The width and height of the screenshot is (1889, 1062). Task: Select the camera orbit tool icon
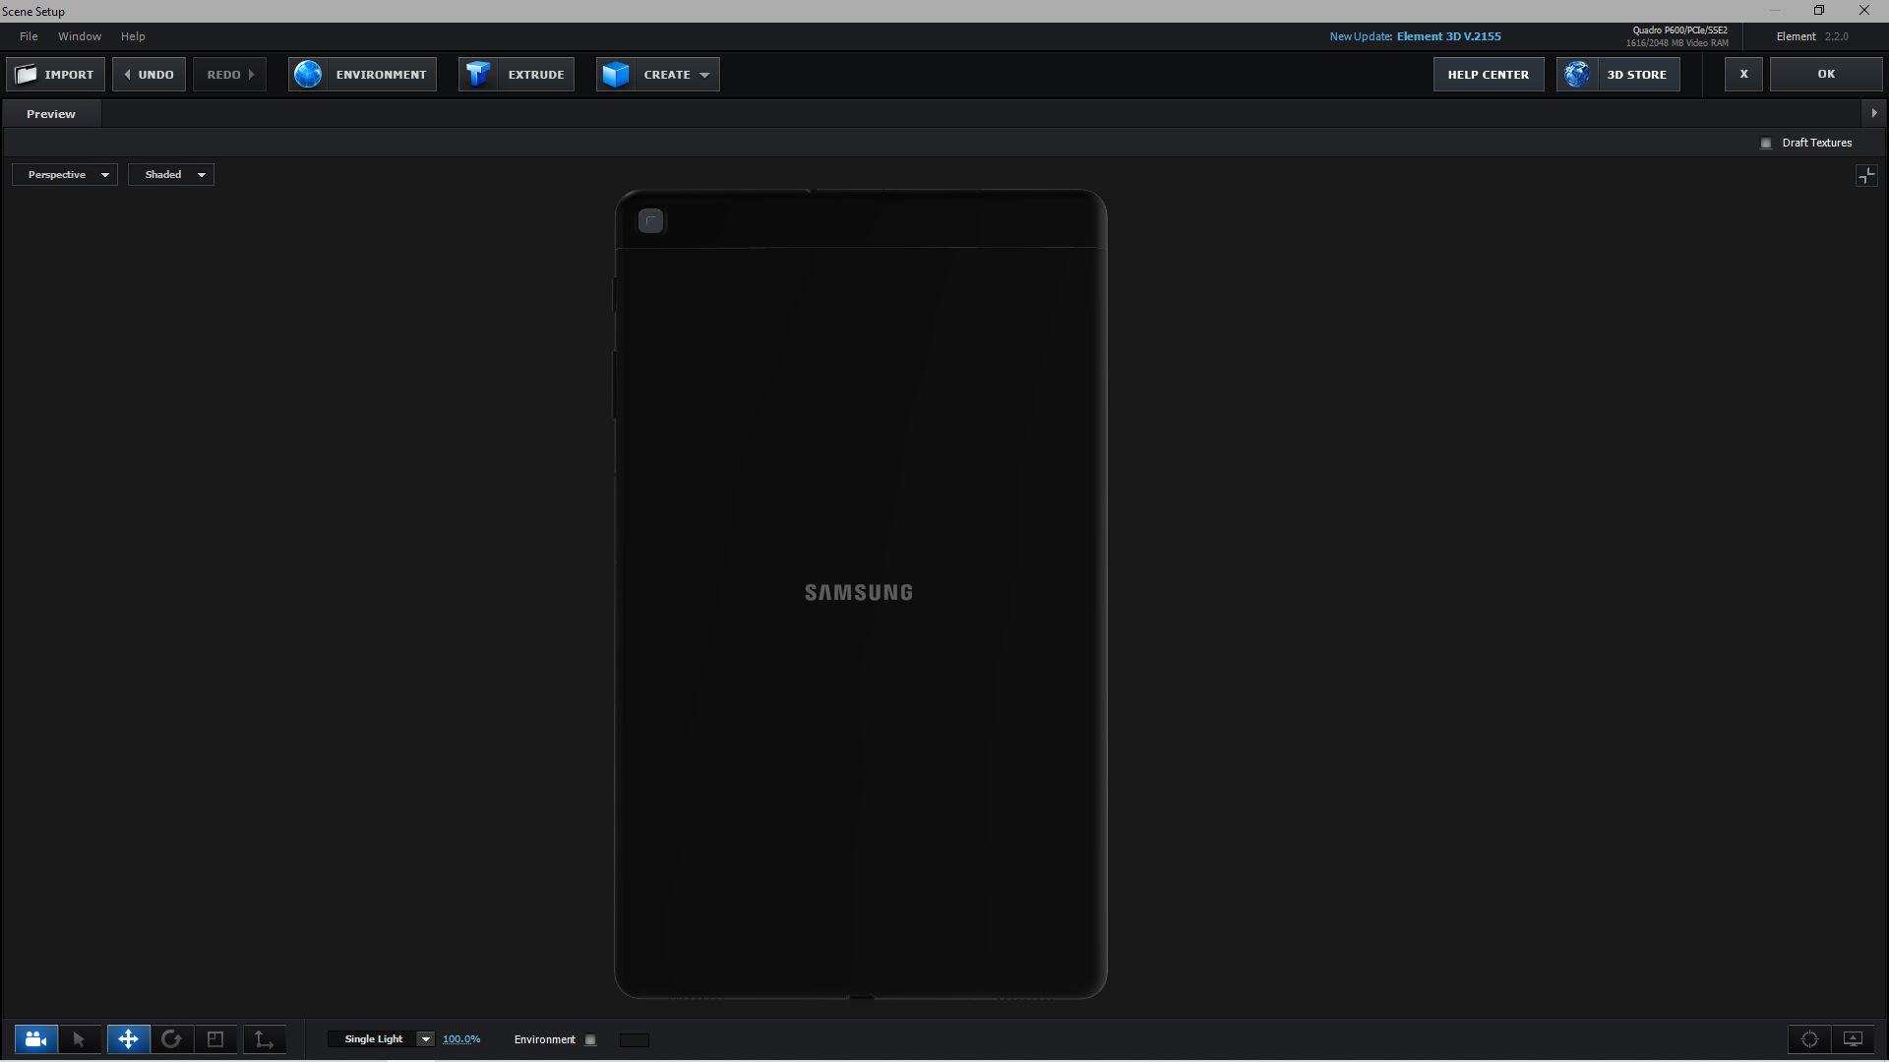click(36, 1039)
